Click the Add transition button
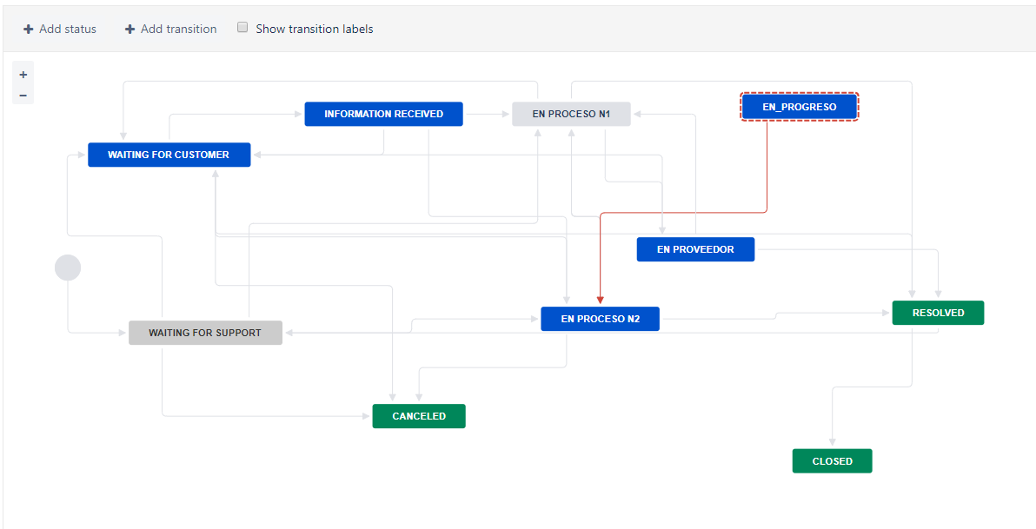 [171, 29]
